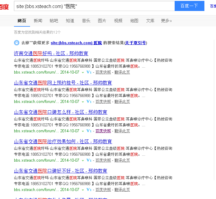Open 翻译此页 for 济南交通医院好吗 result

(122, 72)
